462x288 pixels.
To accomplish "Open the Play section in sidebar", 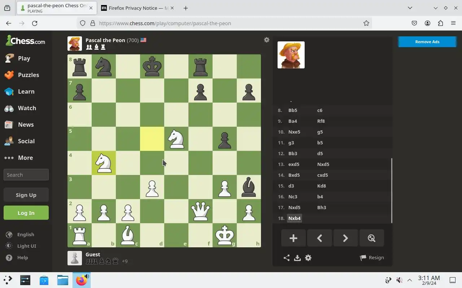I will 25,58.
